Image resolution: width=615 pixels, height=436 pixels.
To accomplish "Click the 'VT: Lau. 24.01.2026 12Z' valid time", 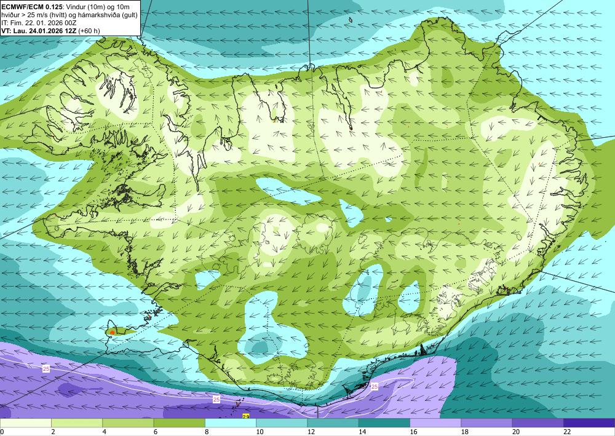I will pos(39,31).
